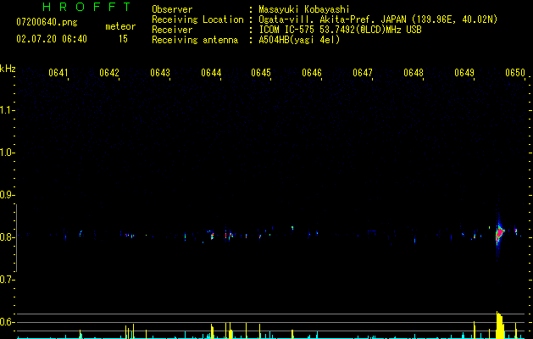Click the Receiving antenna label

pyautogui.click(x=195, y=40)
